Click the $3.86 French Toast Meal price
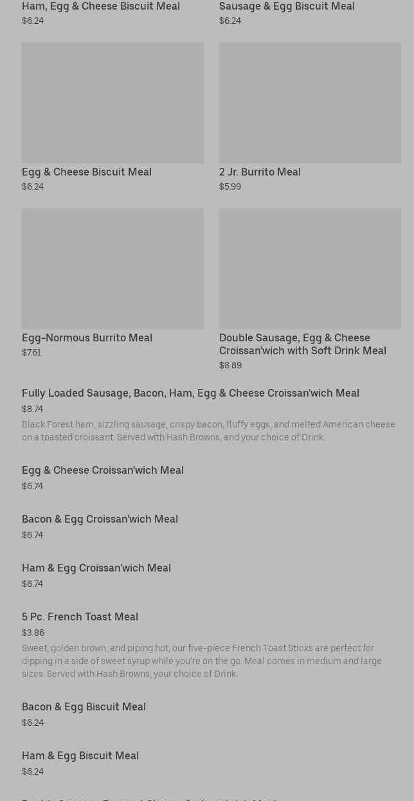Image resolution: width=414 pixels, height=801 pixels. click(x=33, y=633)
